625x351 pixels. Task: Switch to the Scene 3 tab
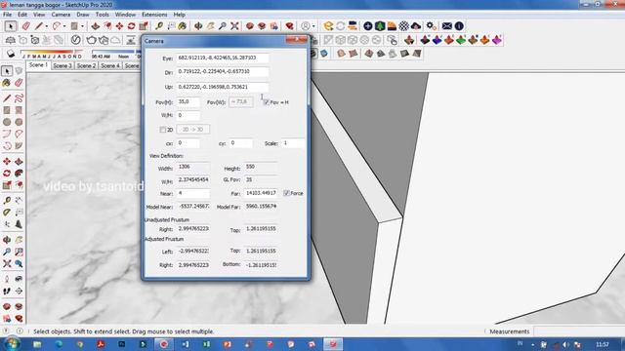pos(62,65)
